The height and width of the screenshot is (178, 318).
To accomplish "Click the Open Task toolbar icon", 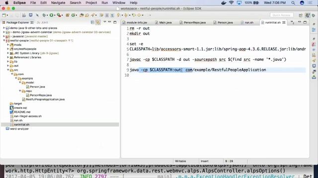I will coord(87,15).
